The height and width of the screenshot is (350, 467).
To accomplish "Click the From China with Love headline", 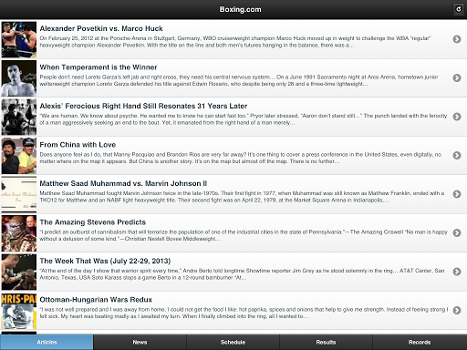I will pyautogui.click(x=78, y=145).
